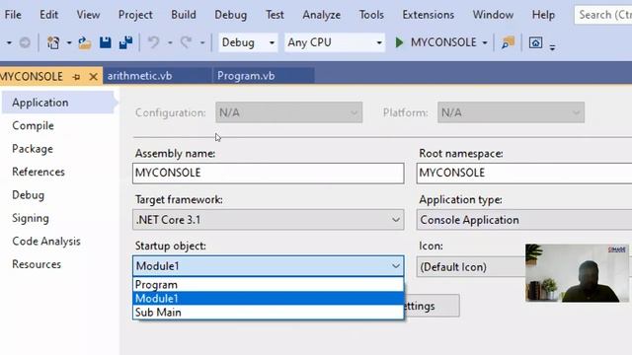Select Sub Main in Startup object list
The image size is (632, 355).
(x=268, y=312)
